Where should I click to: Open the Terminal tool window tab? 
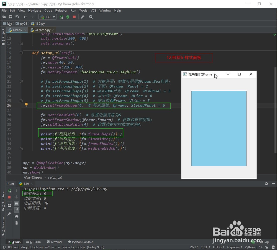(x=54, y=242)
